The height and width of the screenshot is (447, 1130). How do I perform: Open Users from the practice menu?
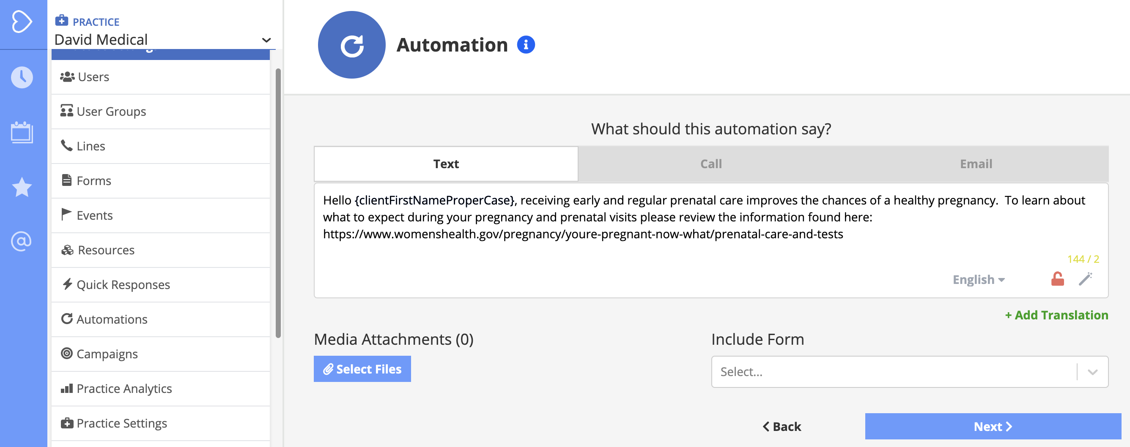[93, 77]
